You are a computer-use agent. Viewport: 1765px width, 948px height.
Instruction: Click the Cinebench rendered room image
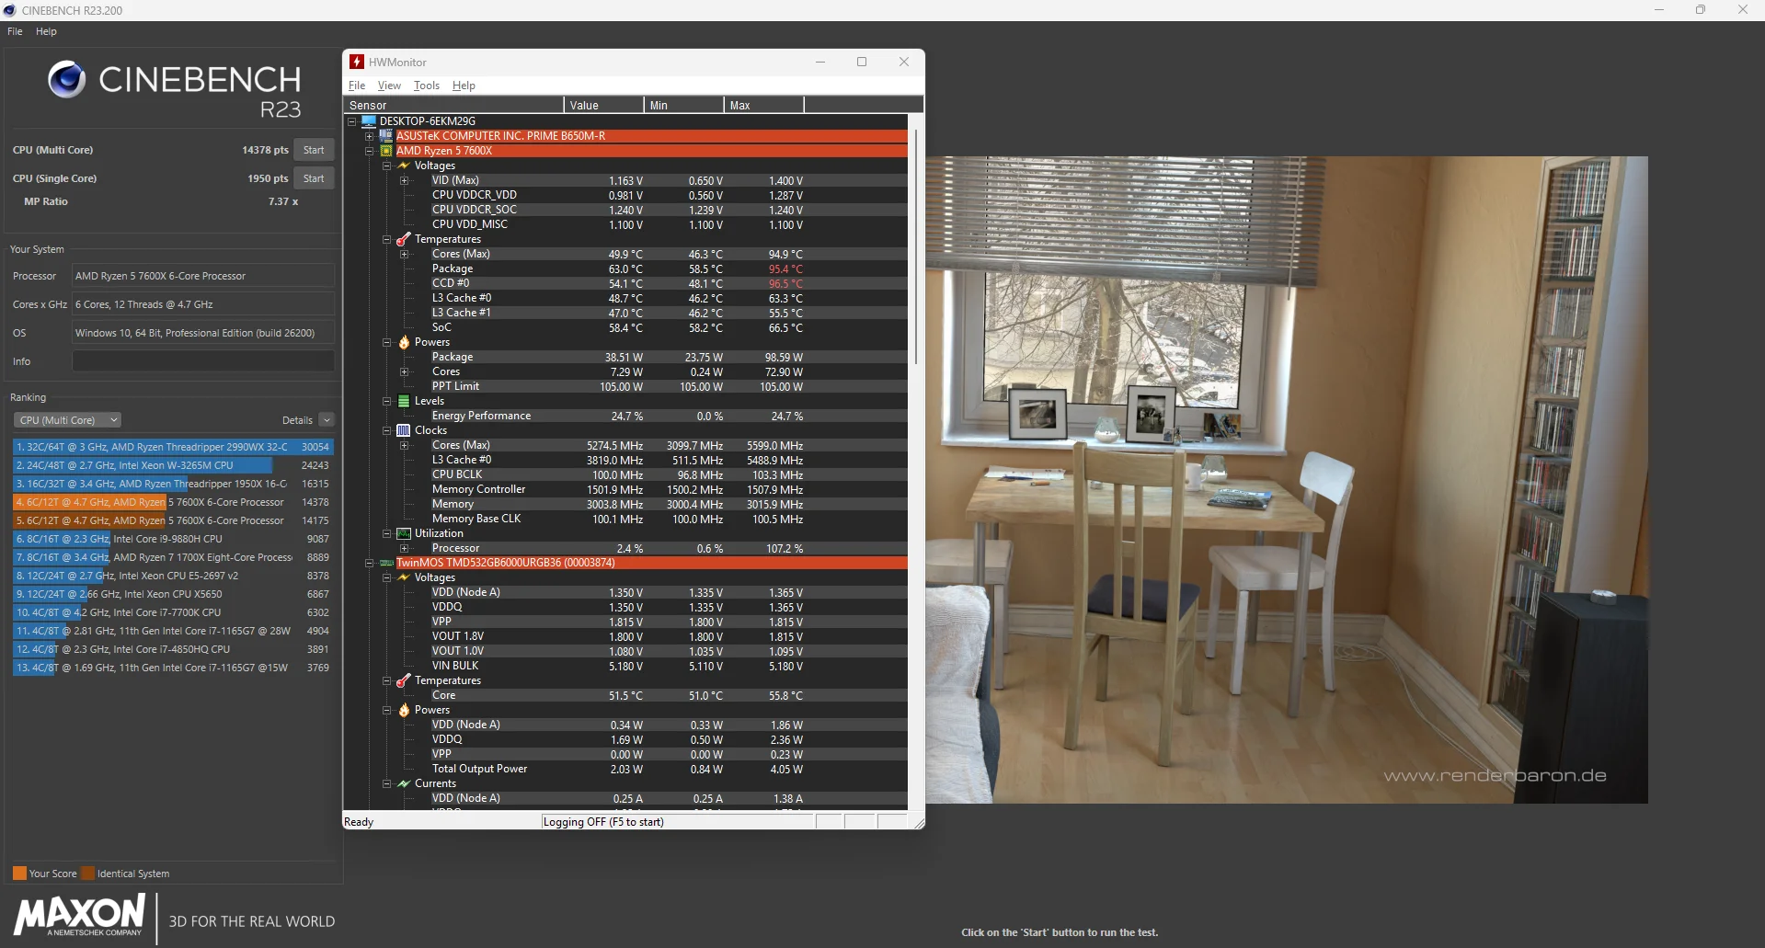click(x=1287, y=479)
